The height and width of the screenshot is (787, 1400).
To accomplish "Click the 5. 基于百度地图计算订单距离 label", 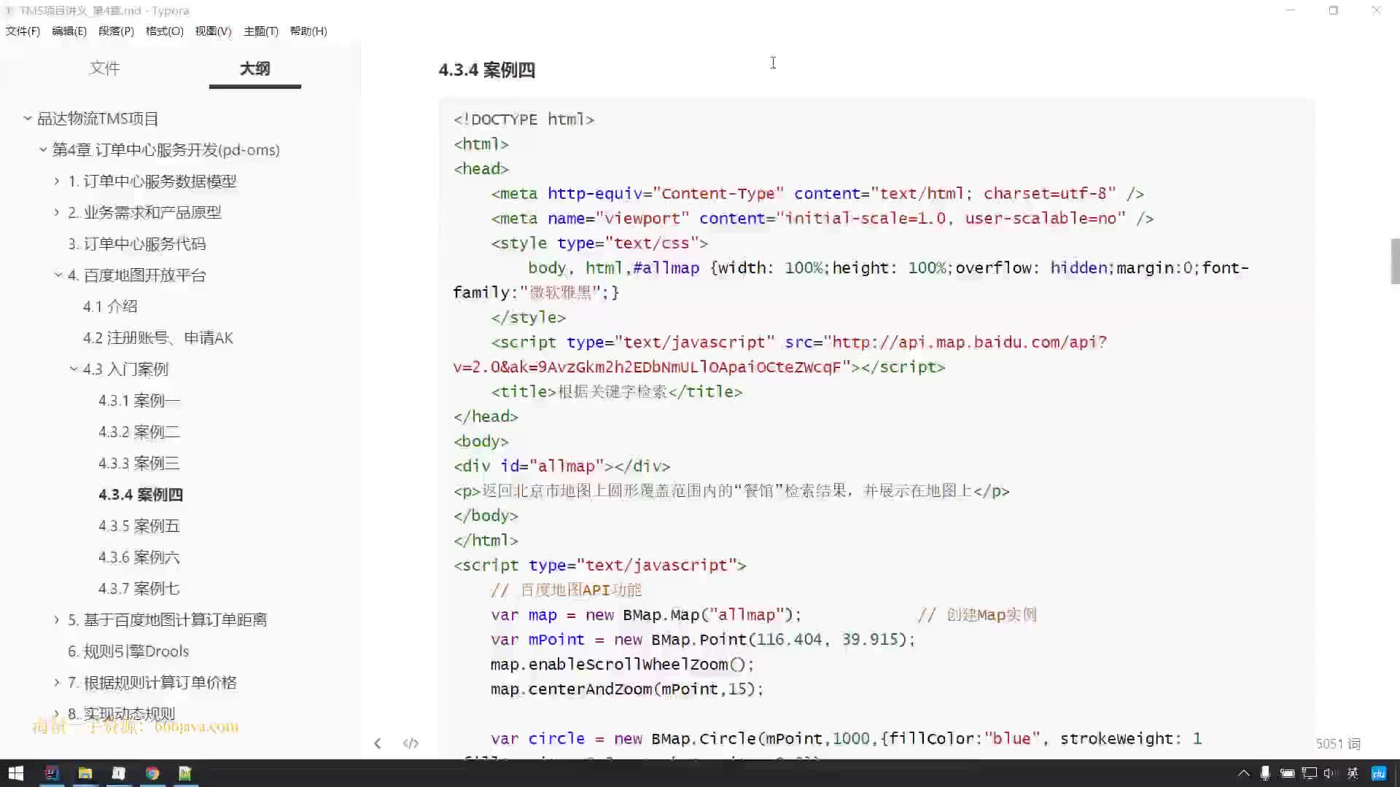I will click(x=168, y=619).
